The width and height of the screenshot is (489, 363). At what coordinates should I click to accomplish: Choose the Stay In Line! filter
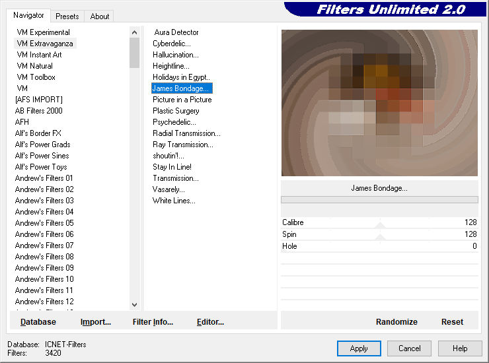coord(172,167)
